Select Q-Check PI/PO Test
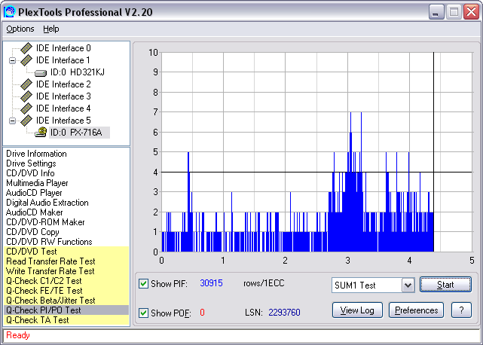This screenshot has width=483, height=345. click(x=66, y=310)
